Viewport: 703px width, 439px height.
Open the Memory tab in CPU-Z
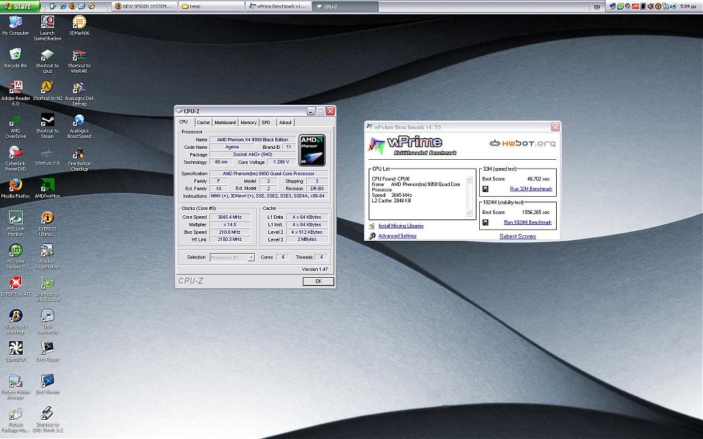click(x=249, y=122)
